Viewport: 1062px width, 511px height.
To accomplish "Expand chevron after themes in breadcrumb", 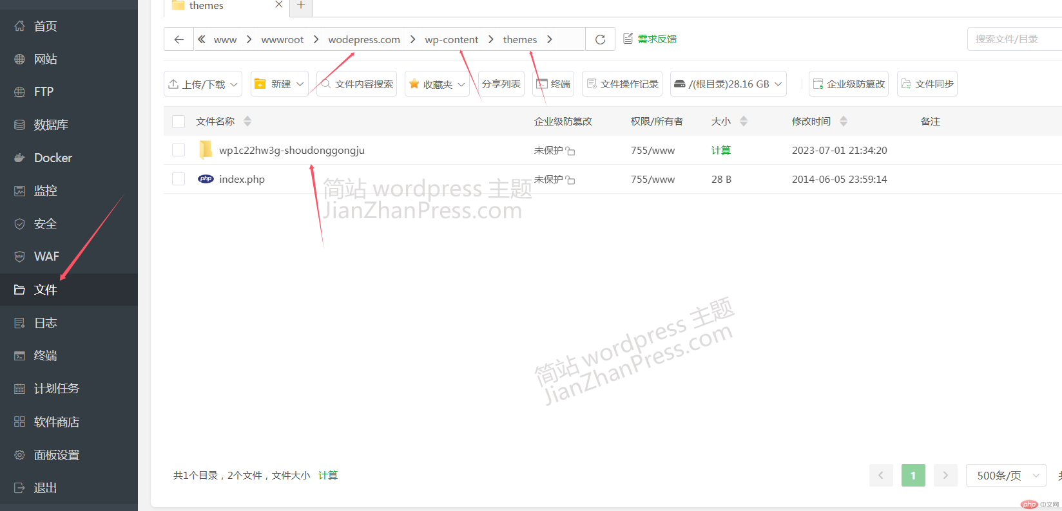I will coord(550,39).
